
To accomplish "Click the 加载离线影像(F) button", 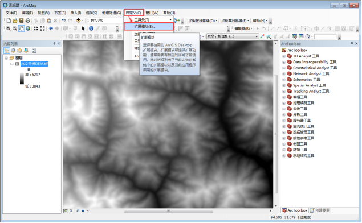I will point(235,20).
